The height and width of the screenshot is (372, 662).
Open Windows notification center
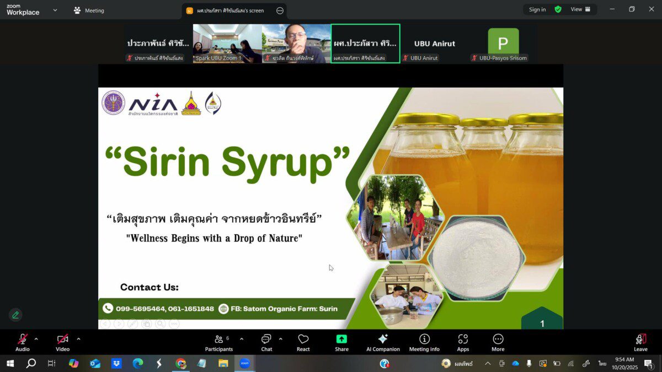point(649,363)
